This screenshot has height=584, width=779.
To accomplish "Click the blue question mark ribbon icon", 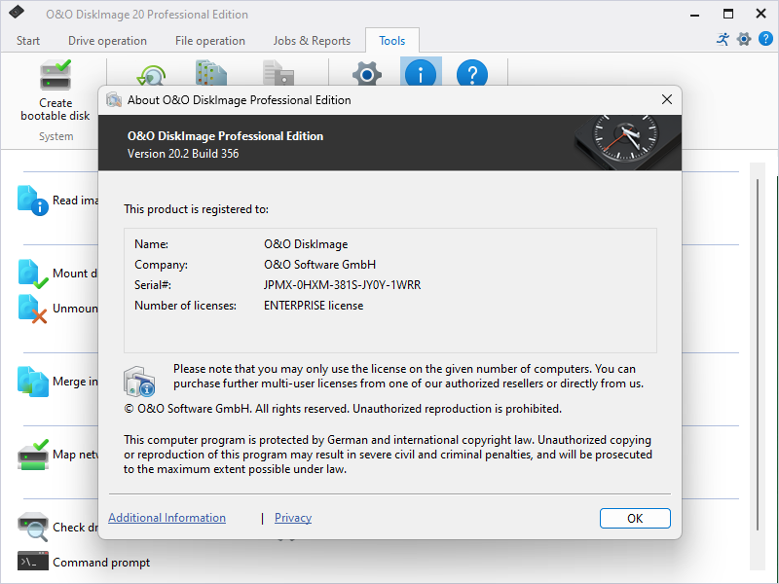I will [471, 73].
